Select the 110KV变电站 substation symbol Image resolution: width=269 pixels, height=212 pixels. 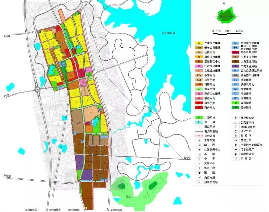pyautogui.click(x=236, y=127)
